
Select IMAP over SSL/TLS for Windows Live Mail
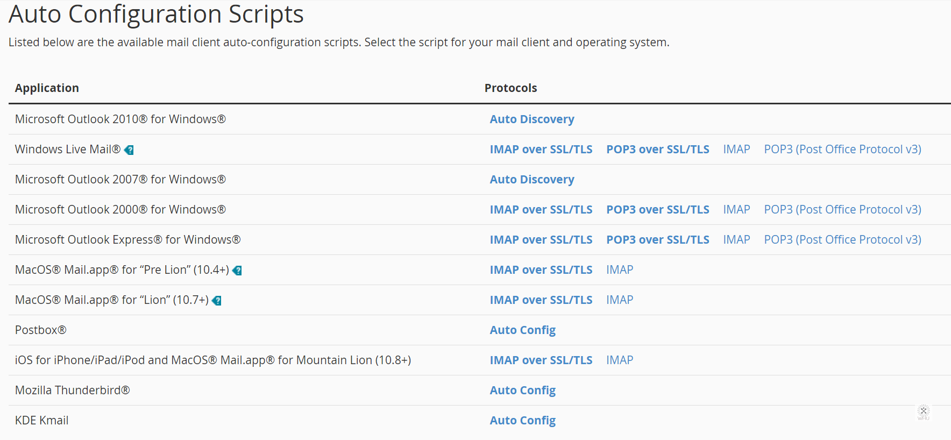coord(541,150)
